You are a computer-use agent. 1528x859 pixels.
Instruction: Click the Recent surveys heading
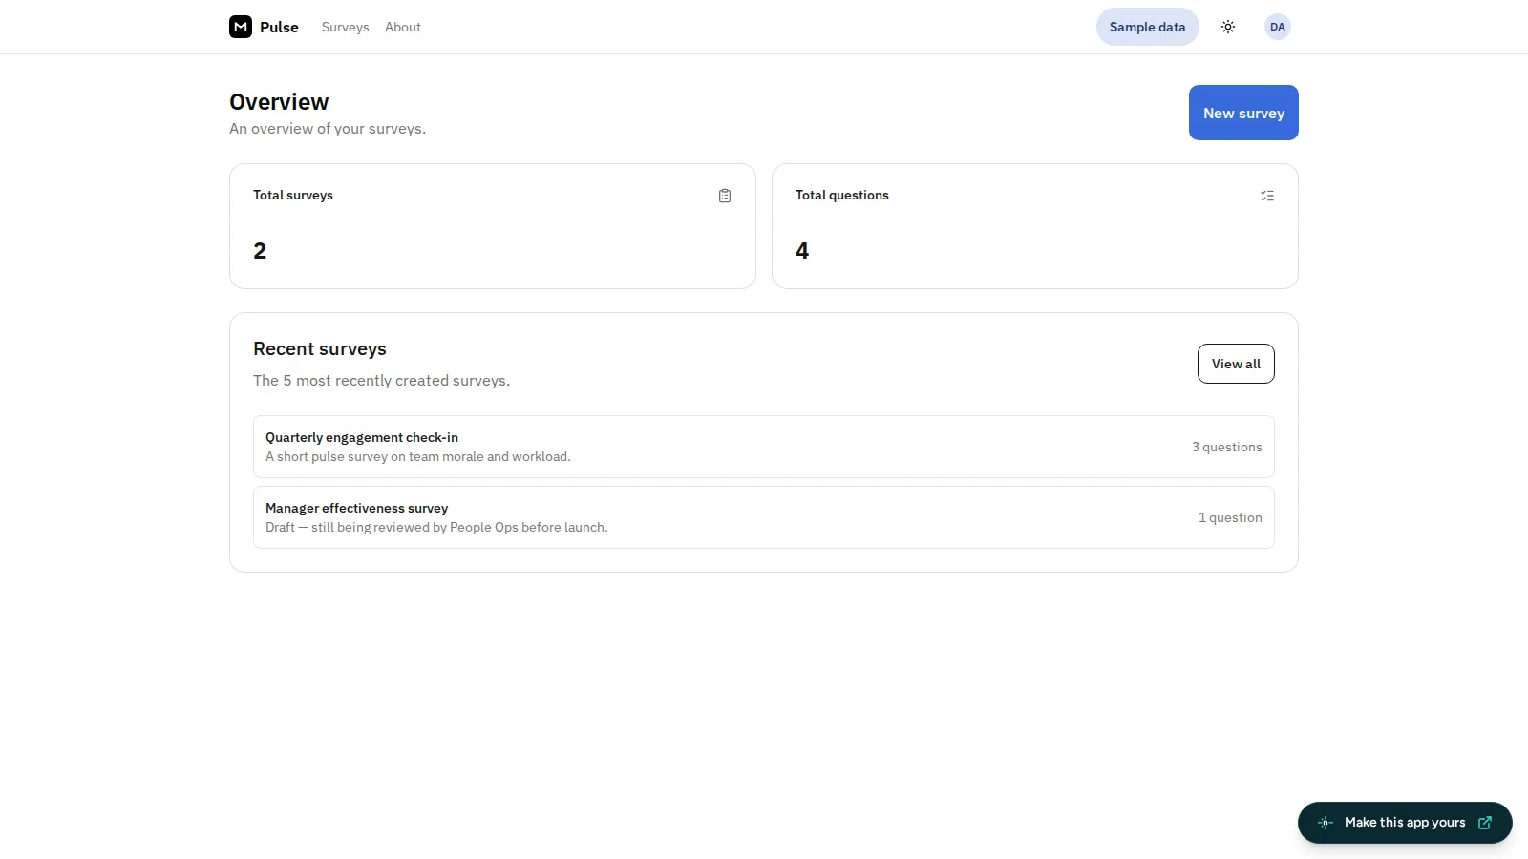(x=320, y=349)
